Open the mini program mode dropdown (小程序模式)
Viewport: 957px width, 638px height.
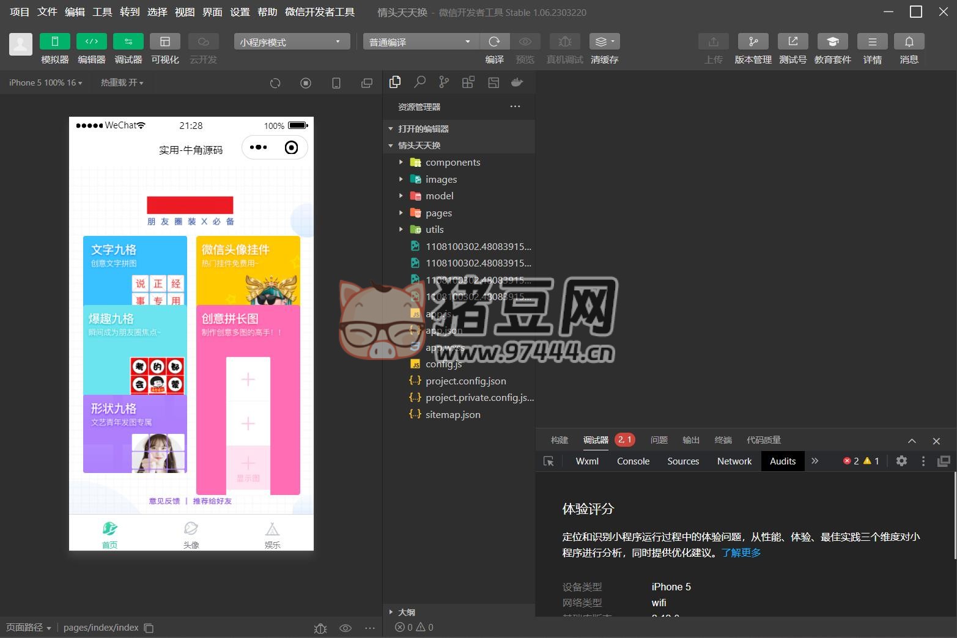(292, 42)
